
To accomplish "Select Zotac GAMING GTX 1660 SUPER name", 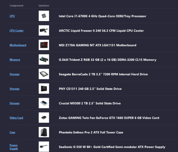I will point(109,118).
